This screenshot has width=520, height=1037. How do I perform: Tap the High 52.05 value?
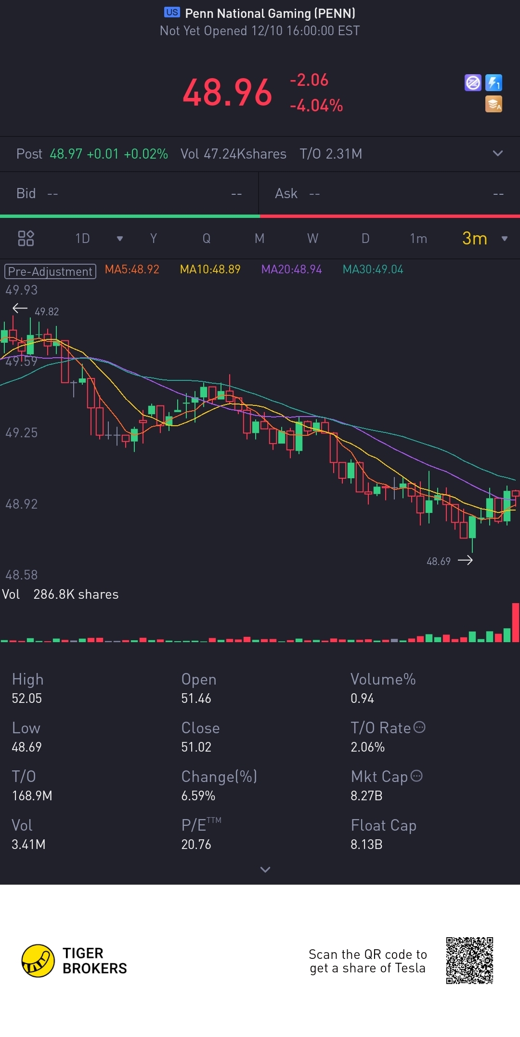coord(27,698)
